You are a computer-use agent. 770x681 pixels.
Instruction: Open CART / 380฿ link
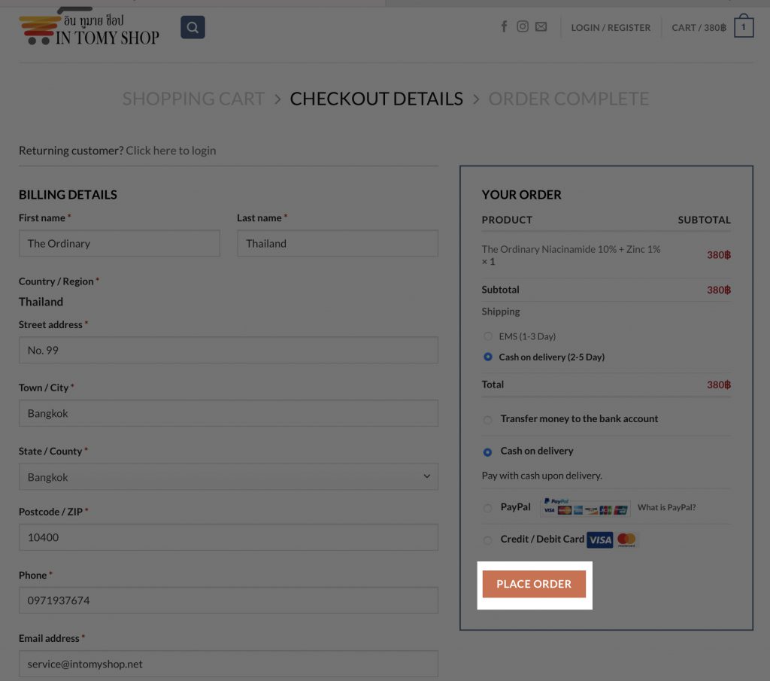(x=699, y=28)
